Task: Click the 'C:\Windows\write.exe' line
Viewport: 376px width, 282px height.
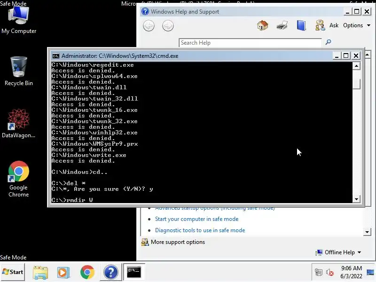Action: pos(89,155)
